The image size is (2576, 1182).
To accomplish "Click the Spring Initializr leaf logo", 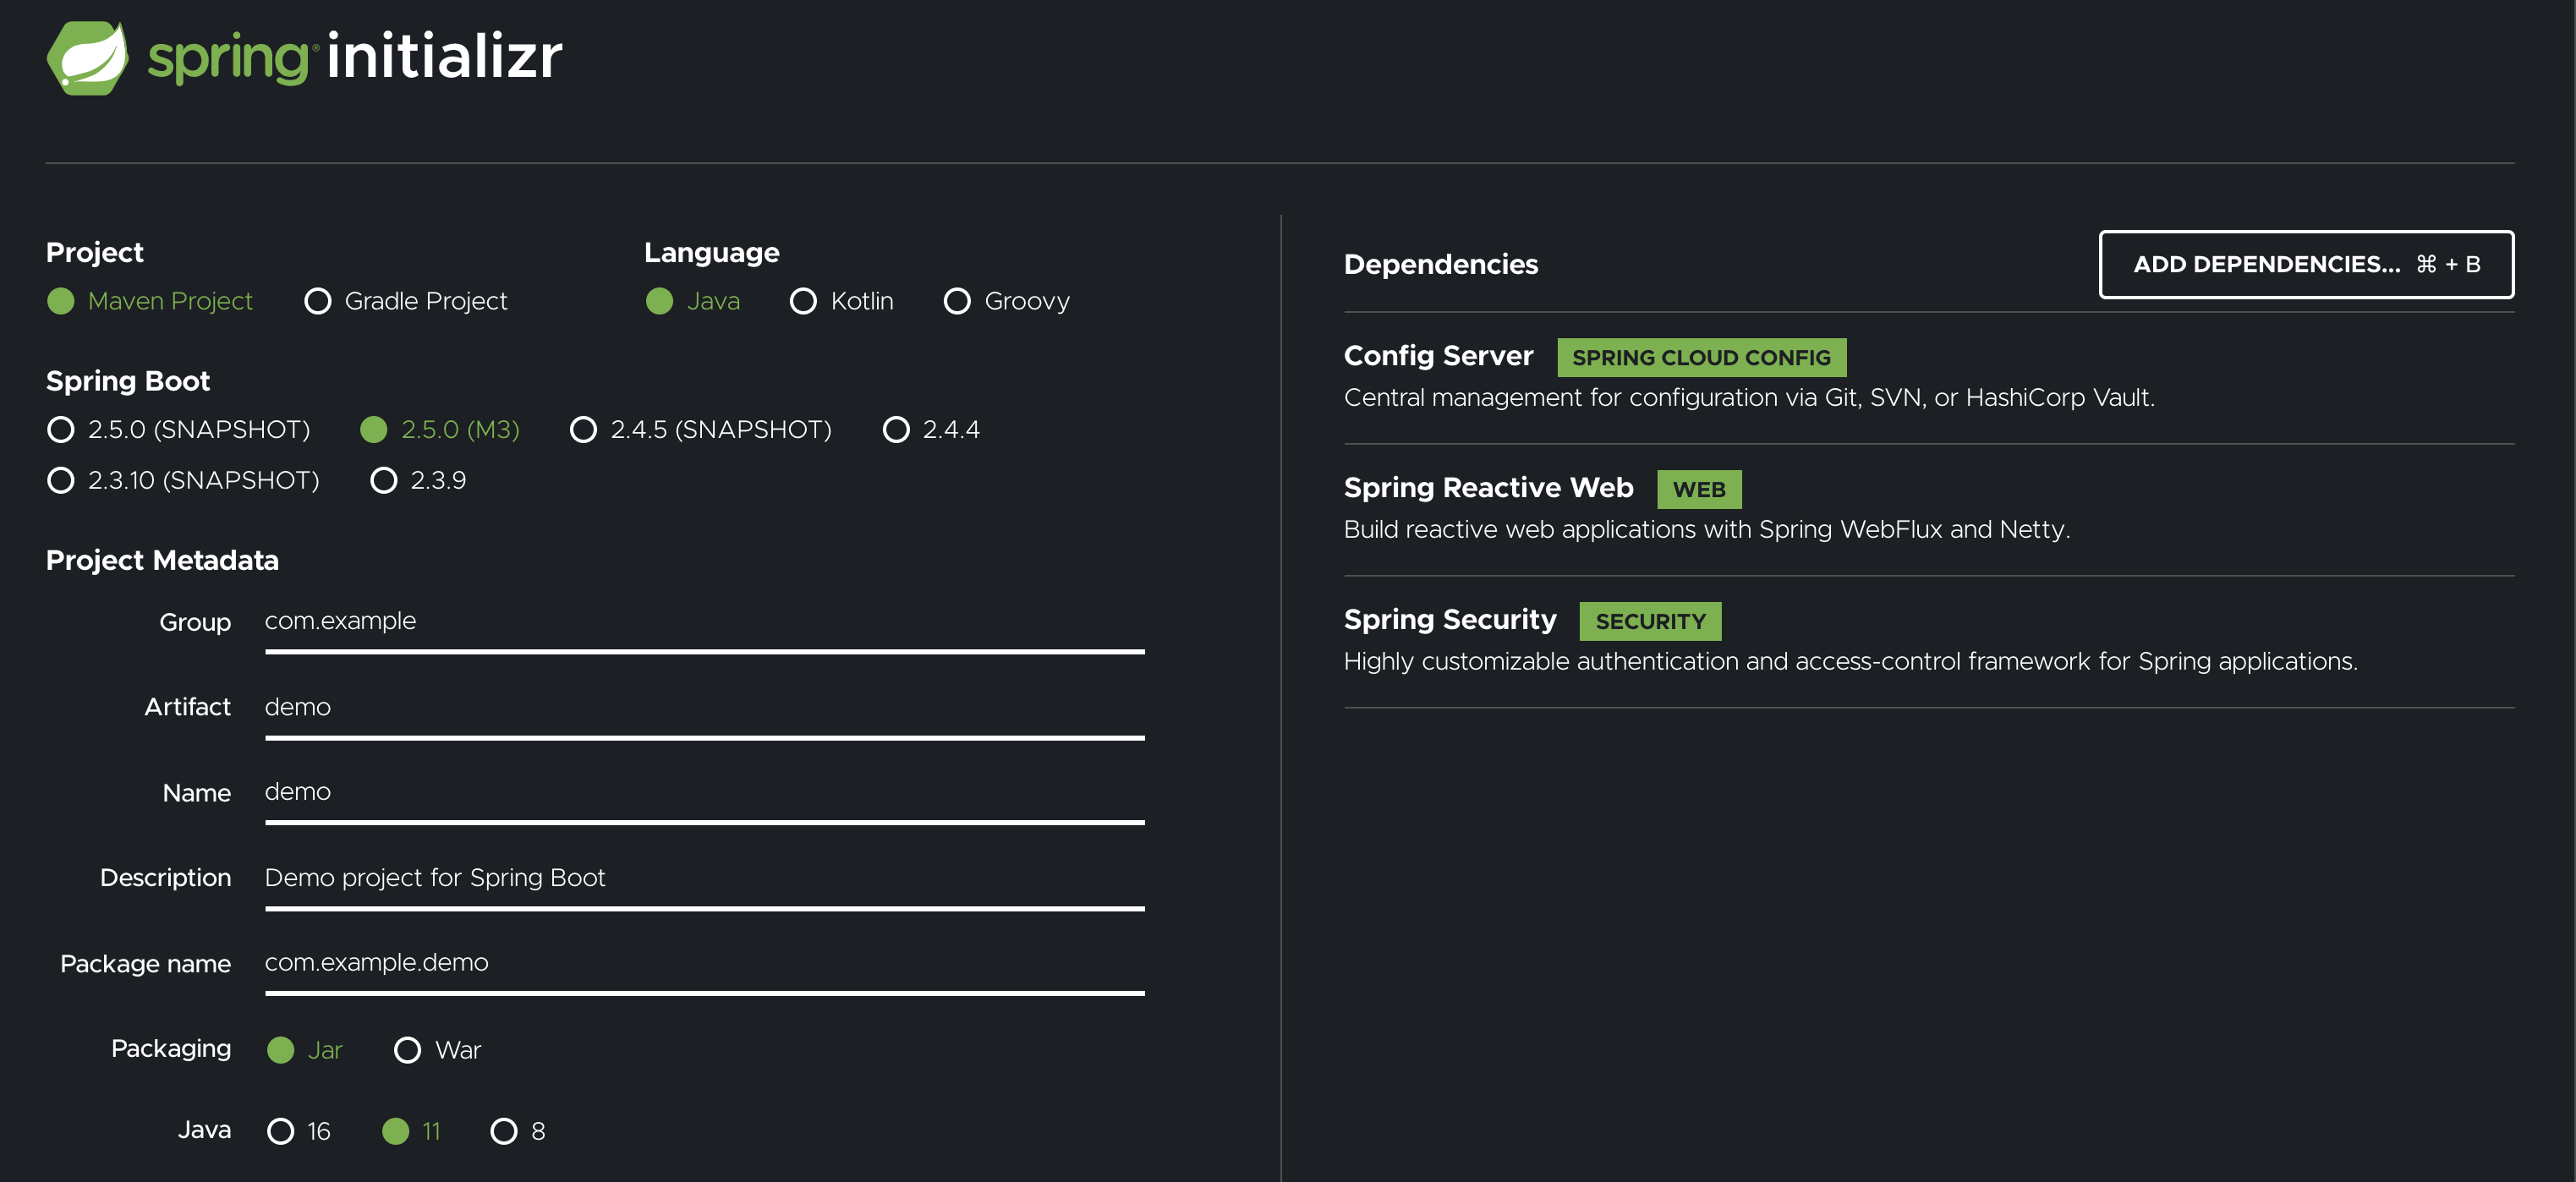I will pyautogui.click(x=86, y=57).
